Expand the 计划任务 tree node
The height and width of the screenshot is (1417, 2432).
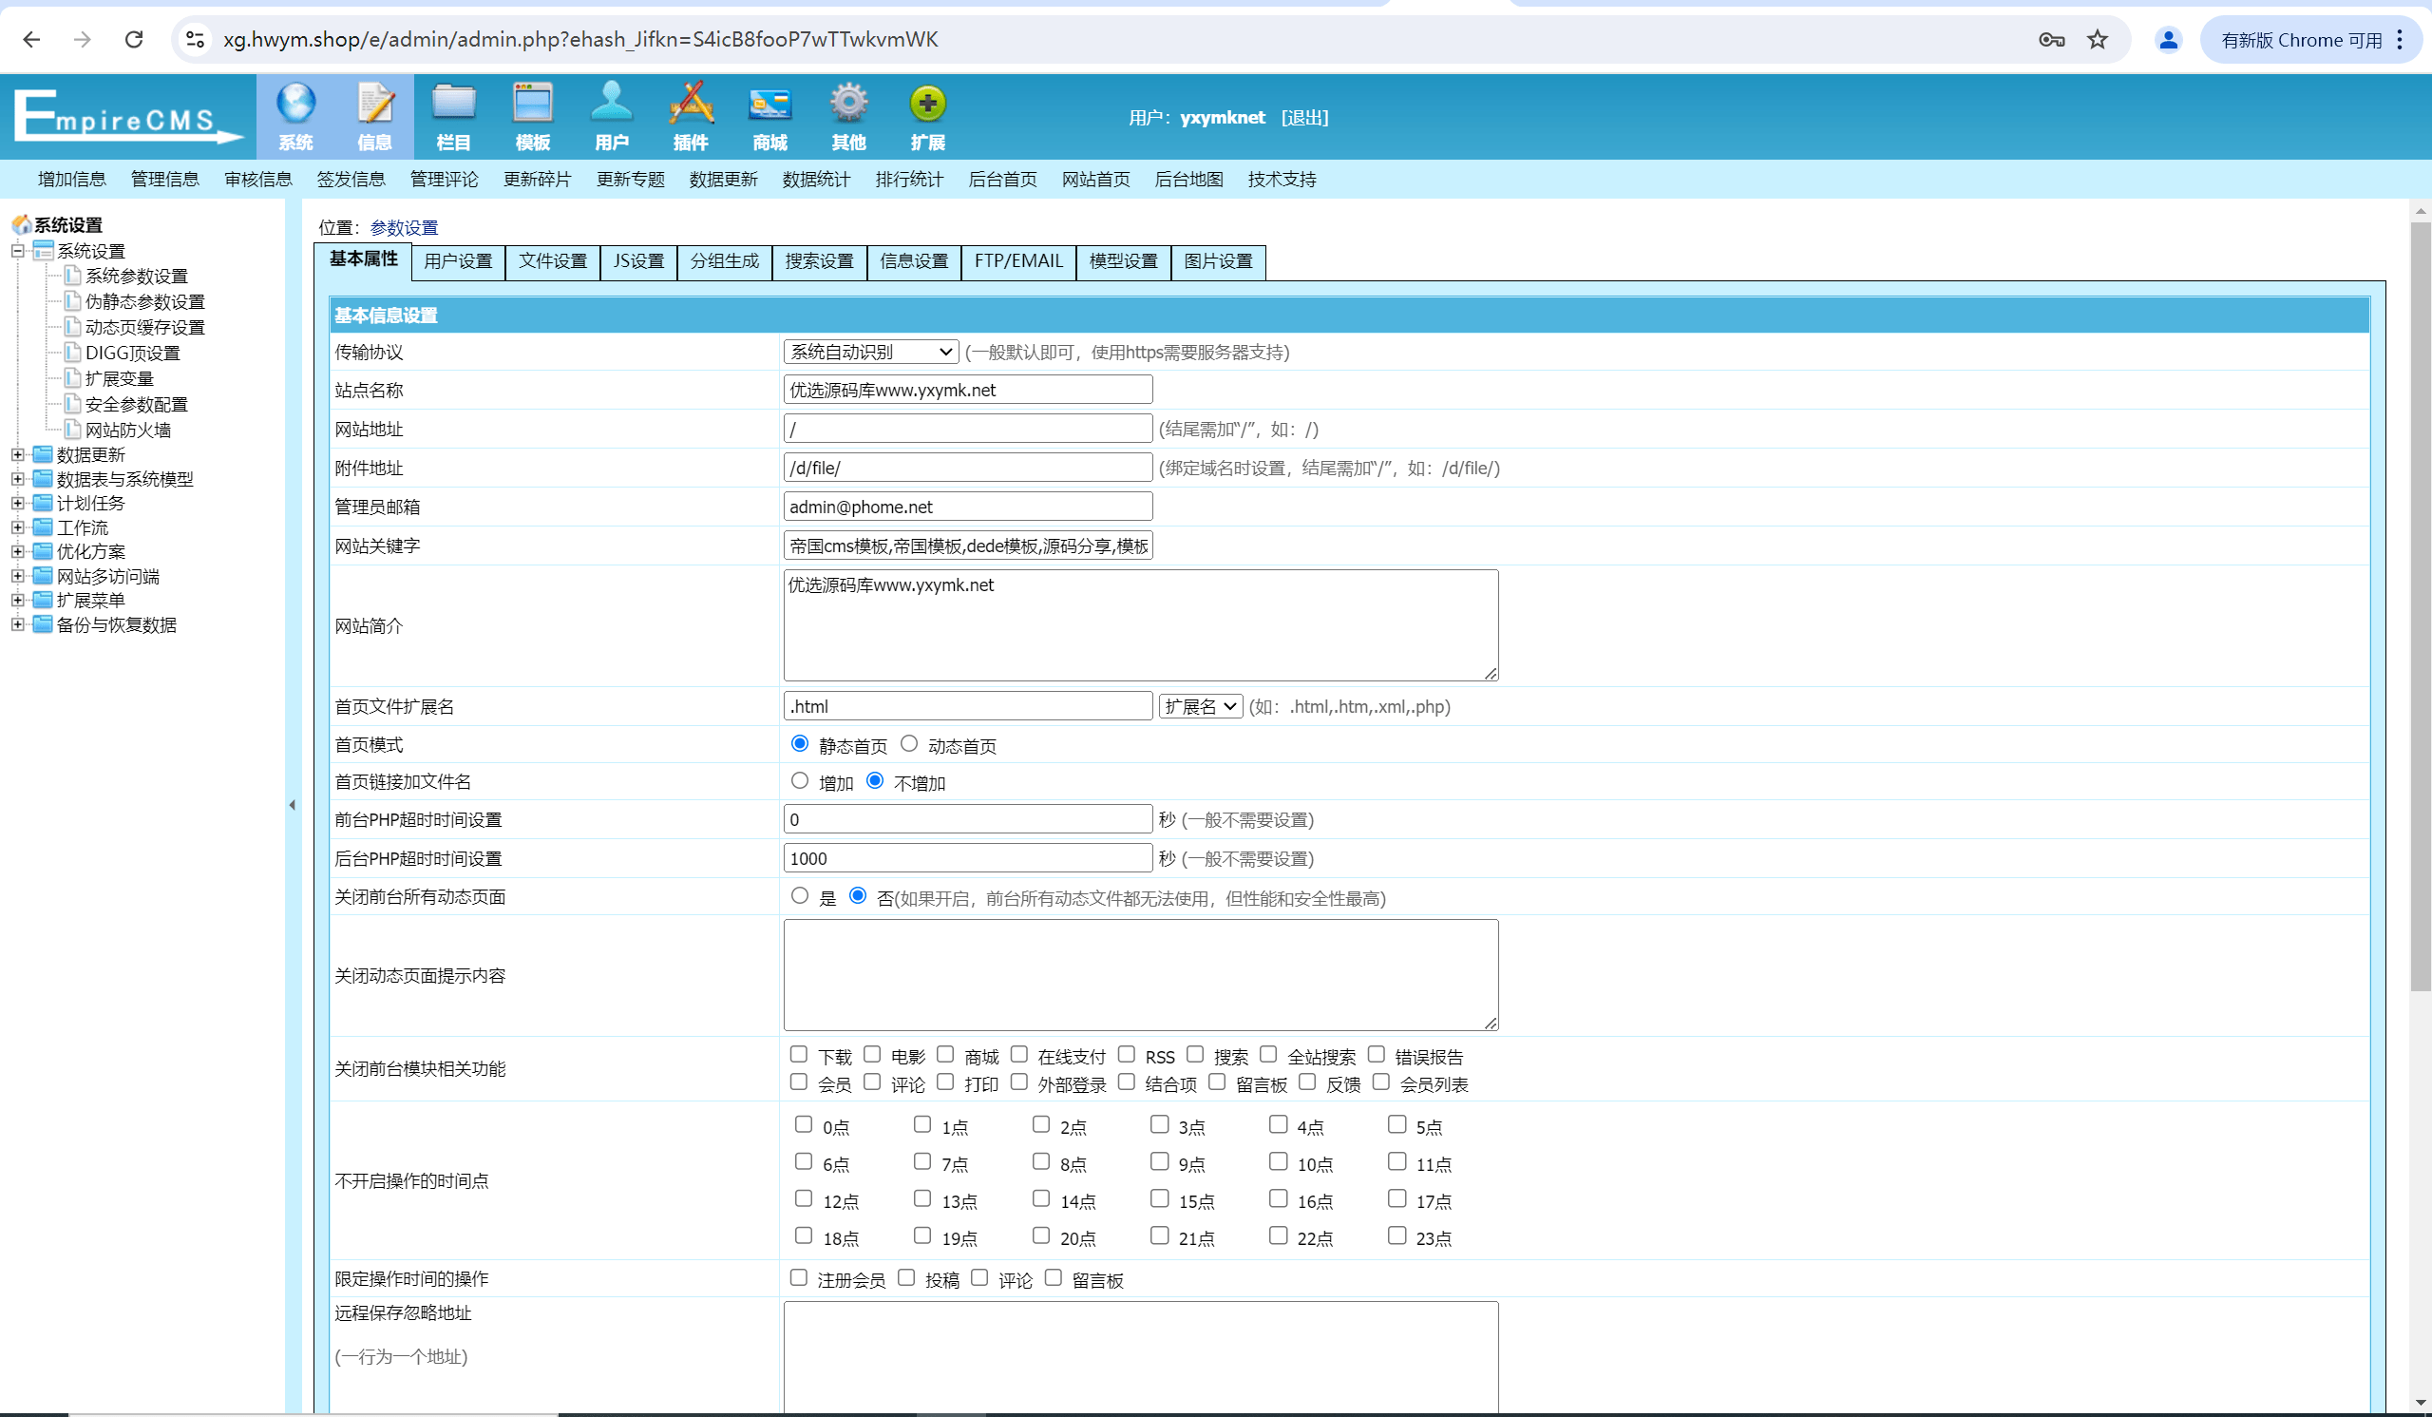[x=17, y=503]
